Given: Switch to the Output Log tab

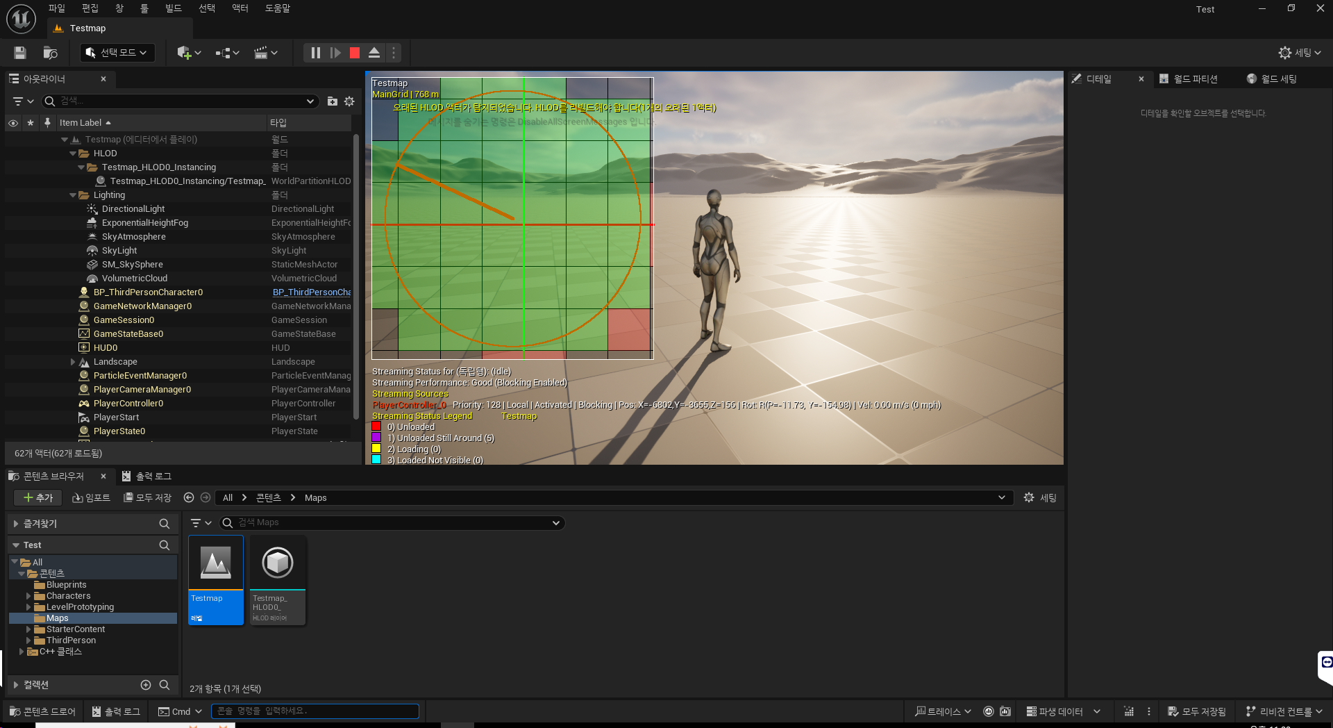Looking at the screenshot, I should (146, 477).
